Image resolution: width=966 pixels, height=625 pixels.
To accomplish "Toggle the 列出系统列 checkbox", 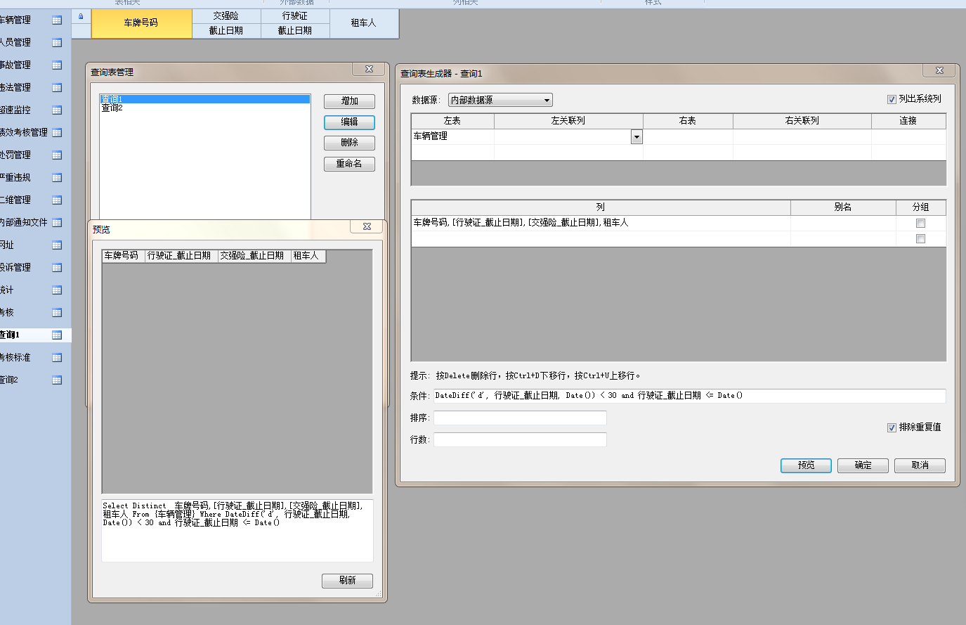I will tap(892, 100).
